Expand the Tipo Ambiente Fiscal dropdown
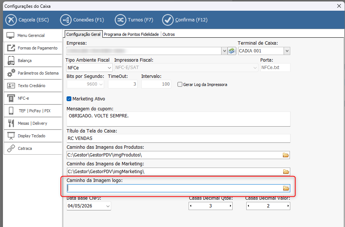This screenshot has height=227, width=345. [109, 68]
